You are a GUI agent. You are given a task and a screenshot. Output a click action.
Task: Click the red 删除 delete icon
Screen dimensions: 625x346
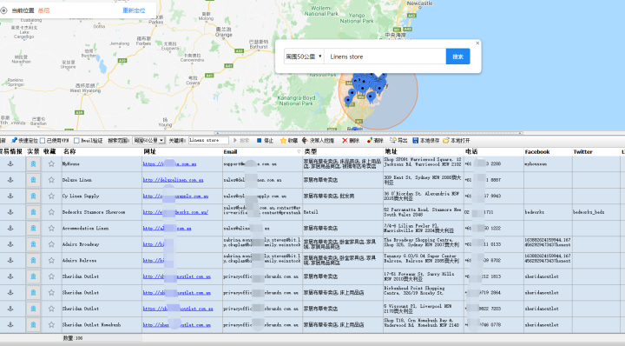pyautogui.click(x=345, y=141)
